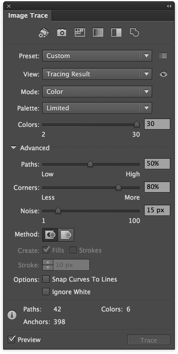Click the info icon beside Paths count
The image size is (178, 354).
click(x=12, y=315)
